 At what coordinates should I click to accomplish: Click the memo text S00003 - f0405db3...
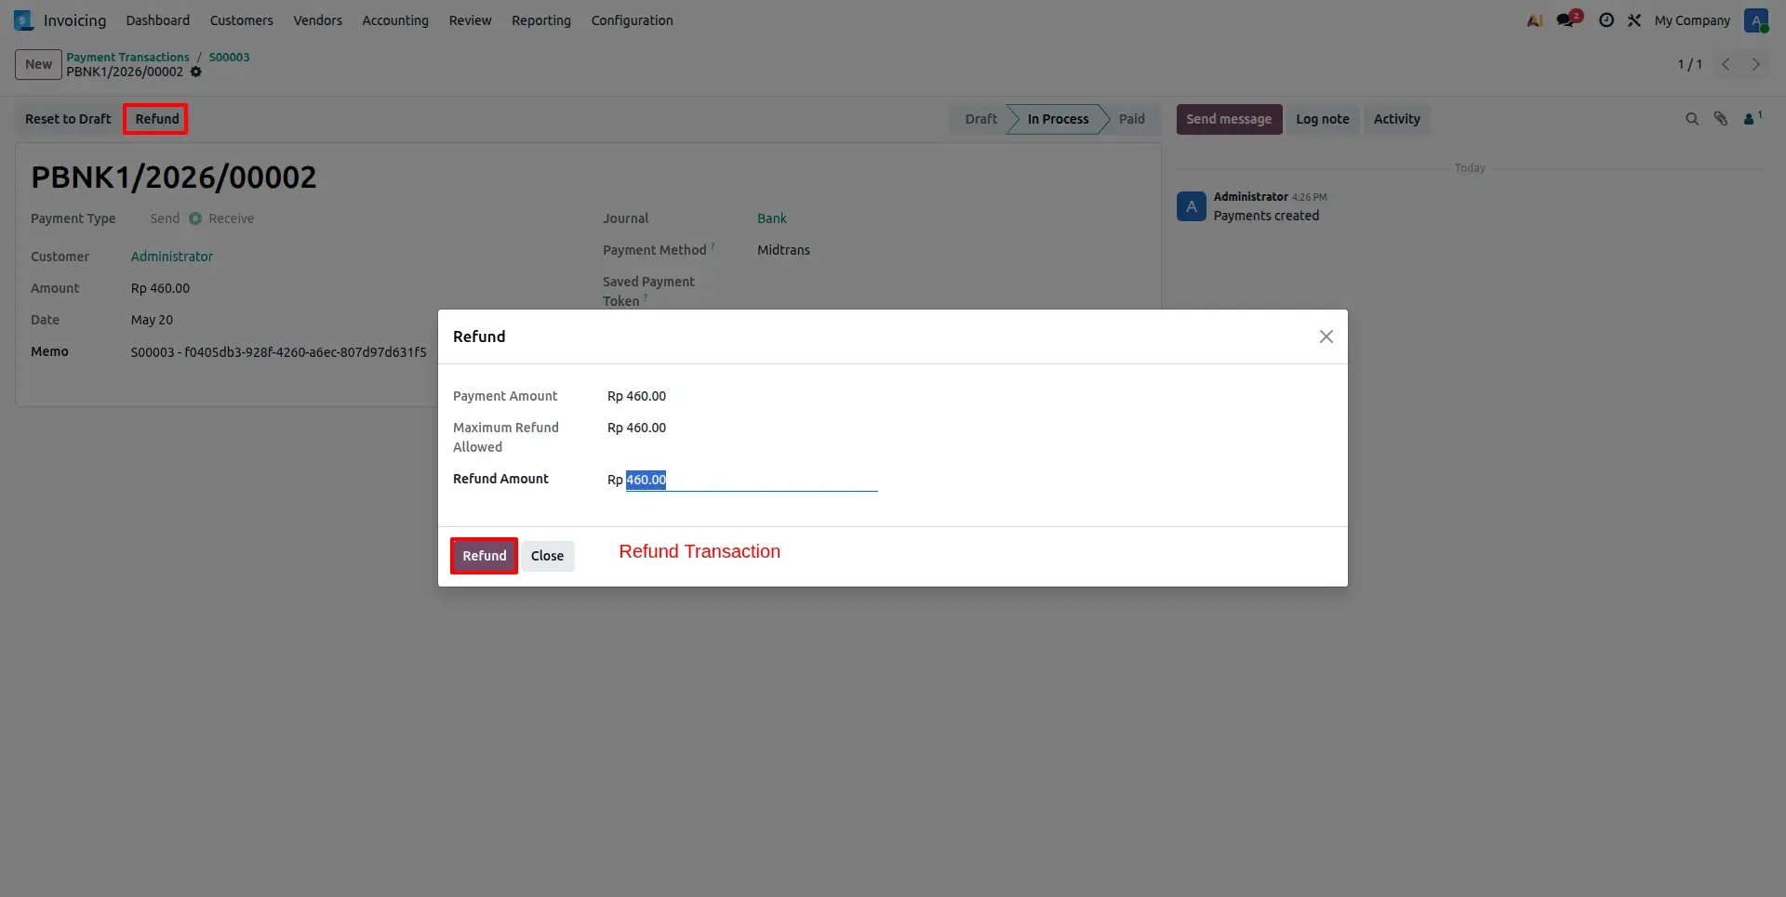(x=278, y=352)
